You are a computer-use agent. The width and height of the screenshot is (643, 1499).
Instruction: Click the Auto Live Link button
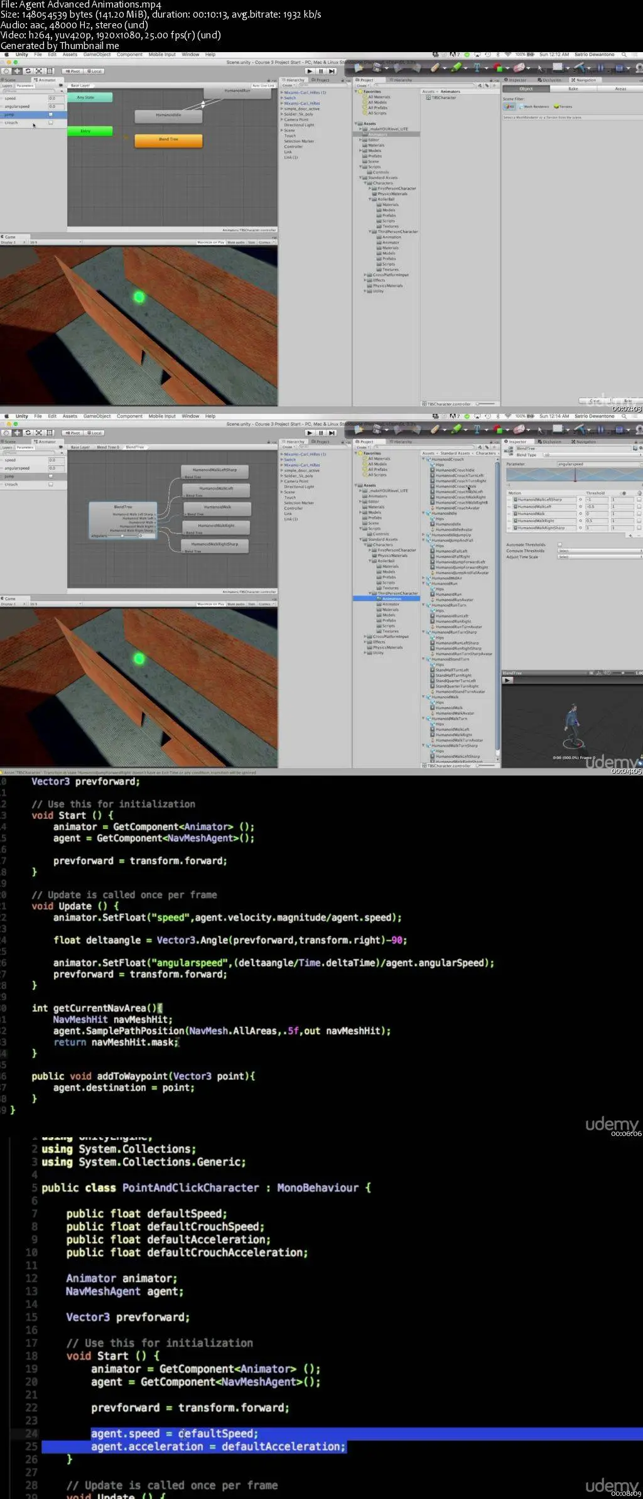(x=264, y=85)
